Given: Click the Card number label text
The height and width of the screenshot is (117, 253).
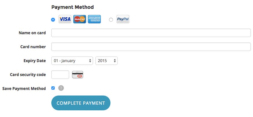Looking at the screenshot, I should point(33,47).
